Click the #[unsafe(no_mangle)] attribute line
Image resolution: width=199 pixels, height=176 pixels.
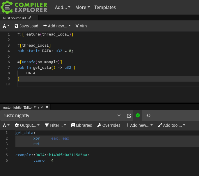coord(40,62)
